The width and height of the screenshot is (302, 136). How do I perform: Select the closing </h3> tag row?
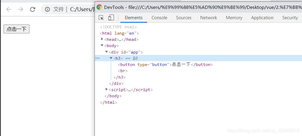click(119, 77)
